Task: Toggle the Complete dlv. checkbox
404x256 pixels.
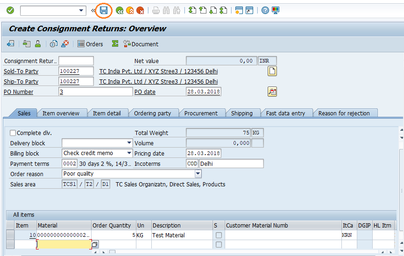Action: (13, 133)
